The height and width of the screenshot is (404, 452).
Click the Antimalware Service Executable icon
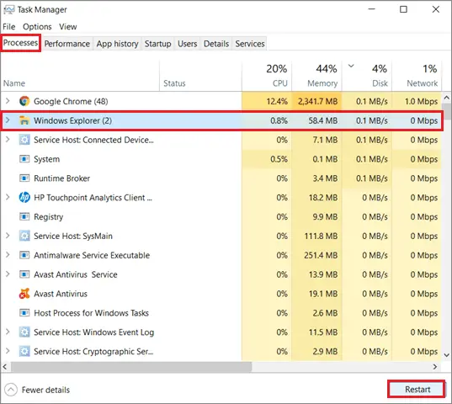click(x=24, y=255)
